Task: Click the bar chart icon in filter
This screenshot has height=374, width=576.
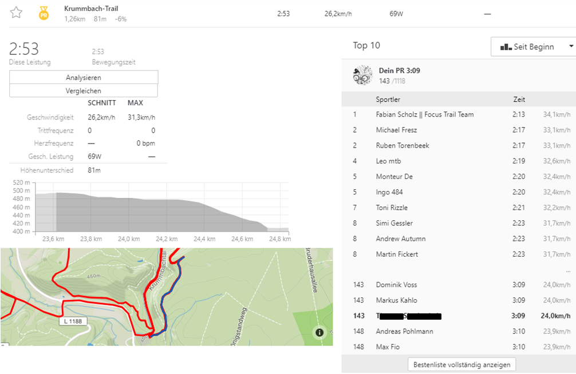Action: point(506,47)
